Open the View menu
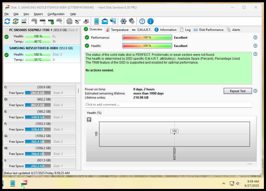This screenshot has height=191, width=266. (26, 14)
